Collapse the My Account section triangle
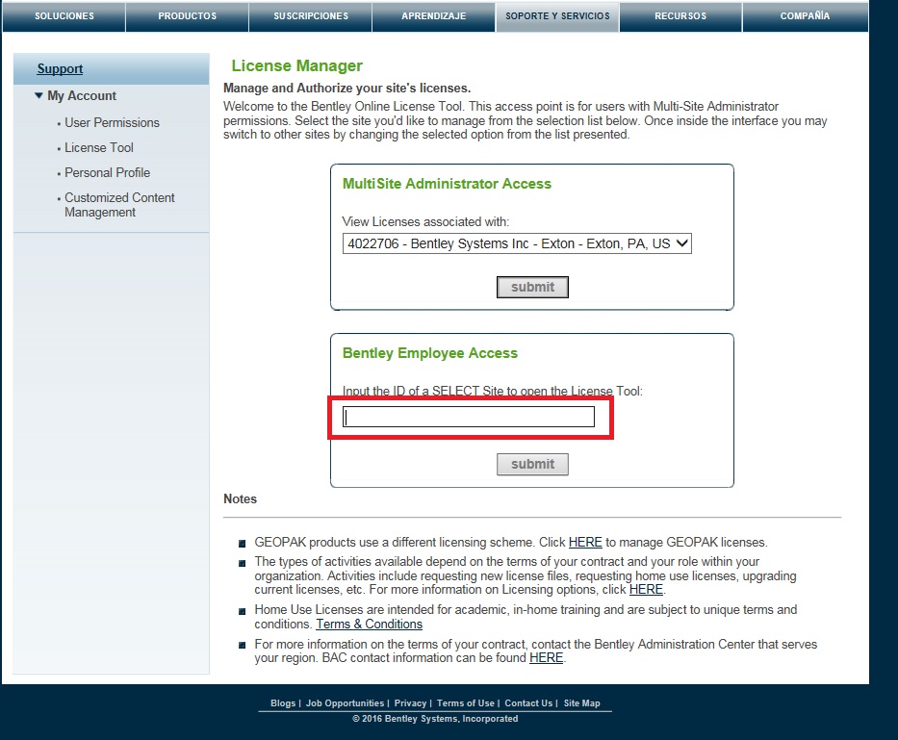Screen dimensions: 898x740 pyautogui.click(x=38, y=95)
